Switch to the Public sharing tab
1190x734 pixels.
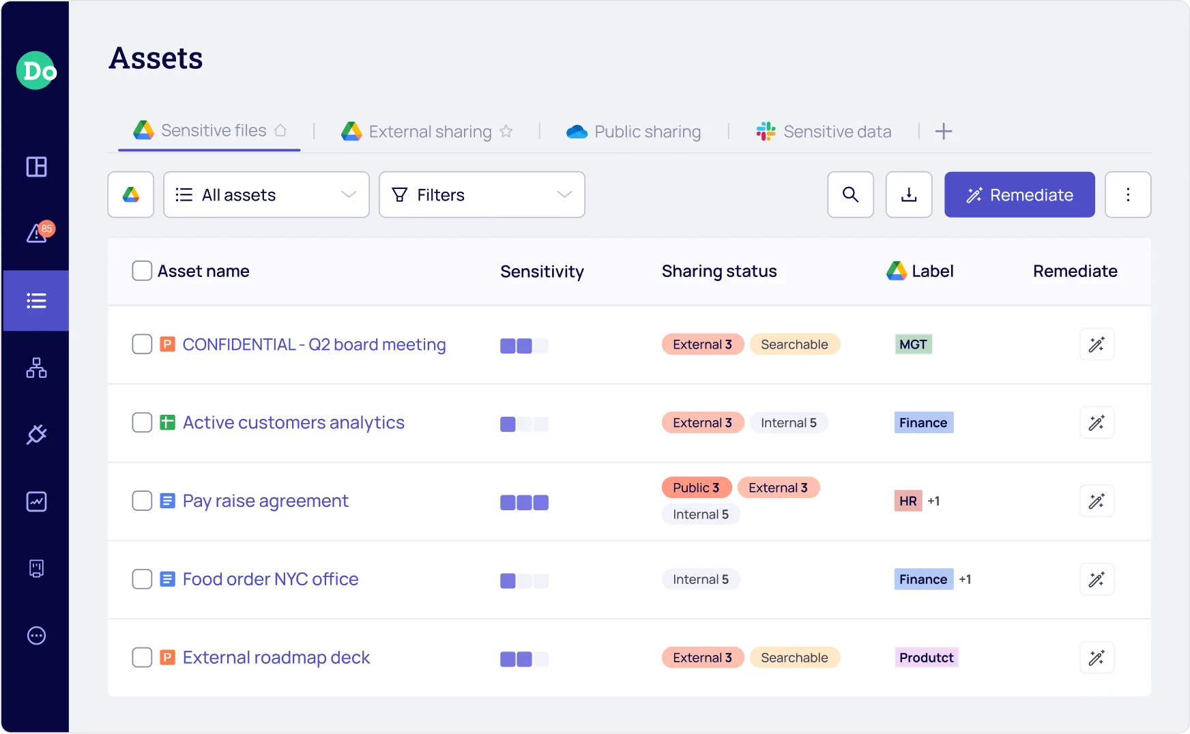[x=647, y=131]
